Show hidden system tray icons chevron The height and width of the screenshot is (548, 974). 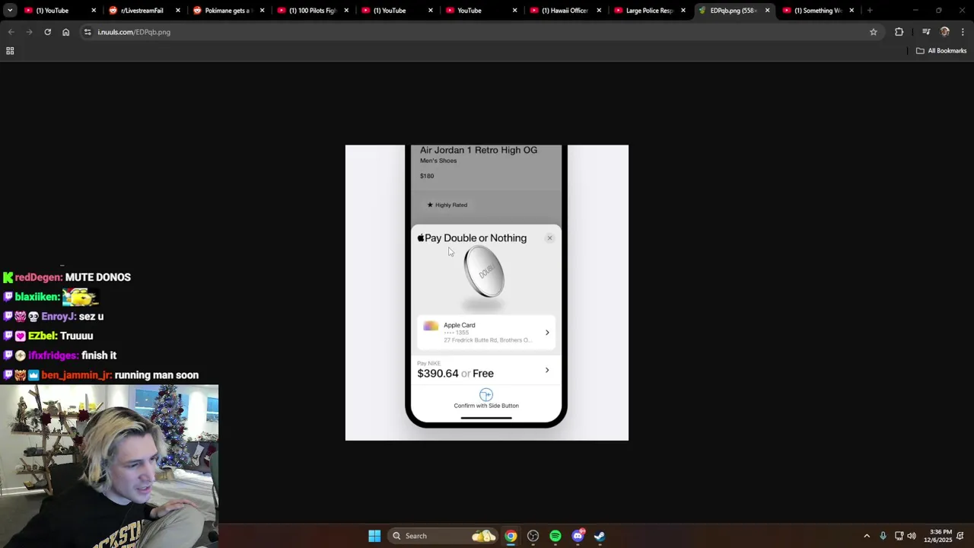pos(867,536)
